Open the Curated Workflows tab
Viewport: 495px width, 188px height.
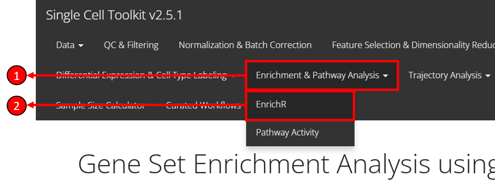click(203, 105)
